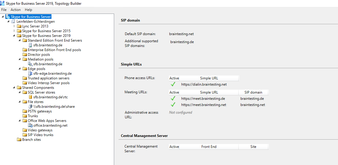
Task: Click the office.braintesting.net Web Apps server icon
Action: coord(30,125)
